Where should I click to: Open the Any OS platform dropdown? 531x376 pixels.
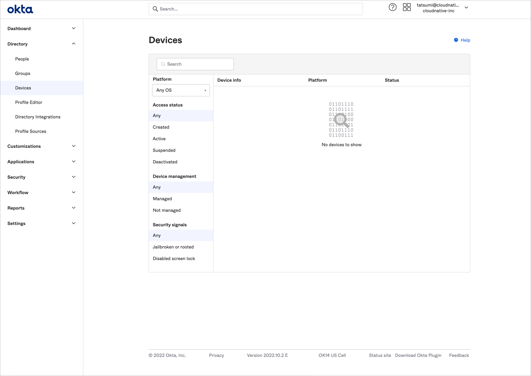(181, 90)
